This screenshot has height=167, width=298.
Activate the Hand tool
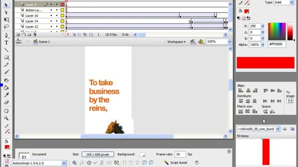(x=6, y=111)
